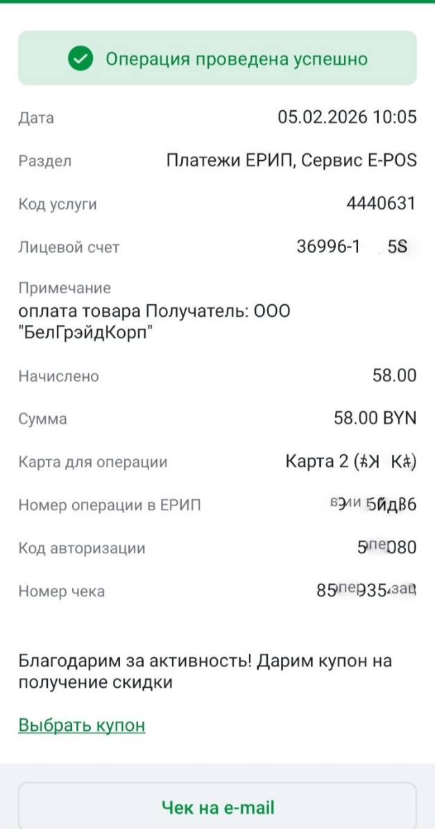Tap the 'Лицевой счет' account number value
The width and height of the screenshot is (435, 832).
tap(352, 247)
